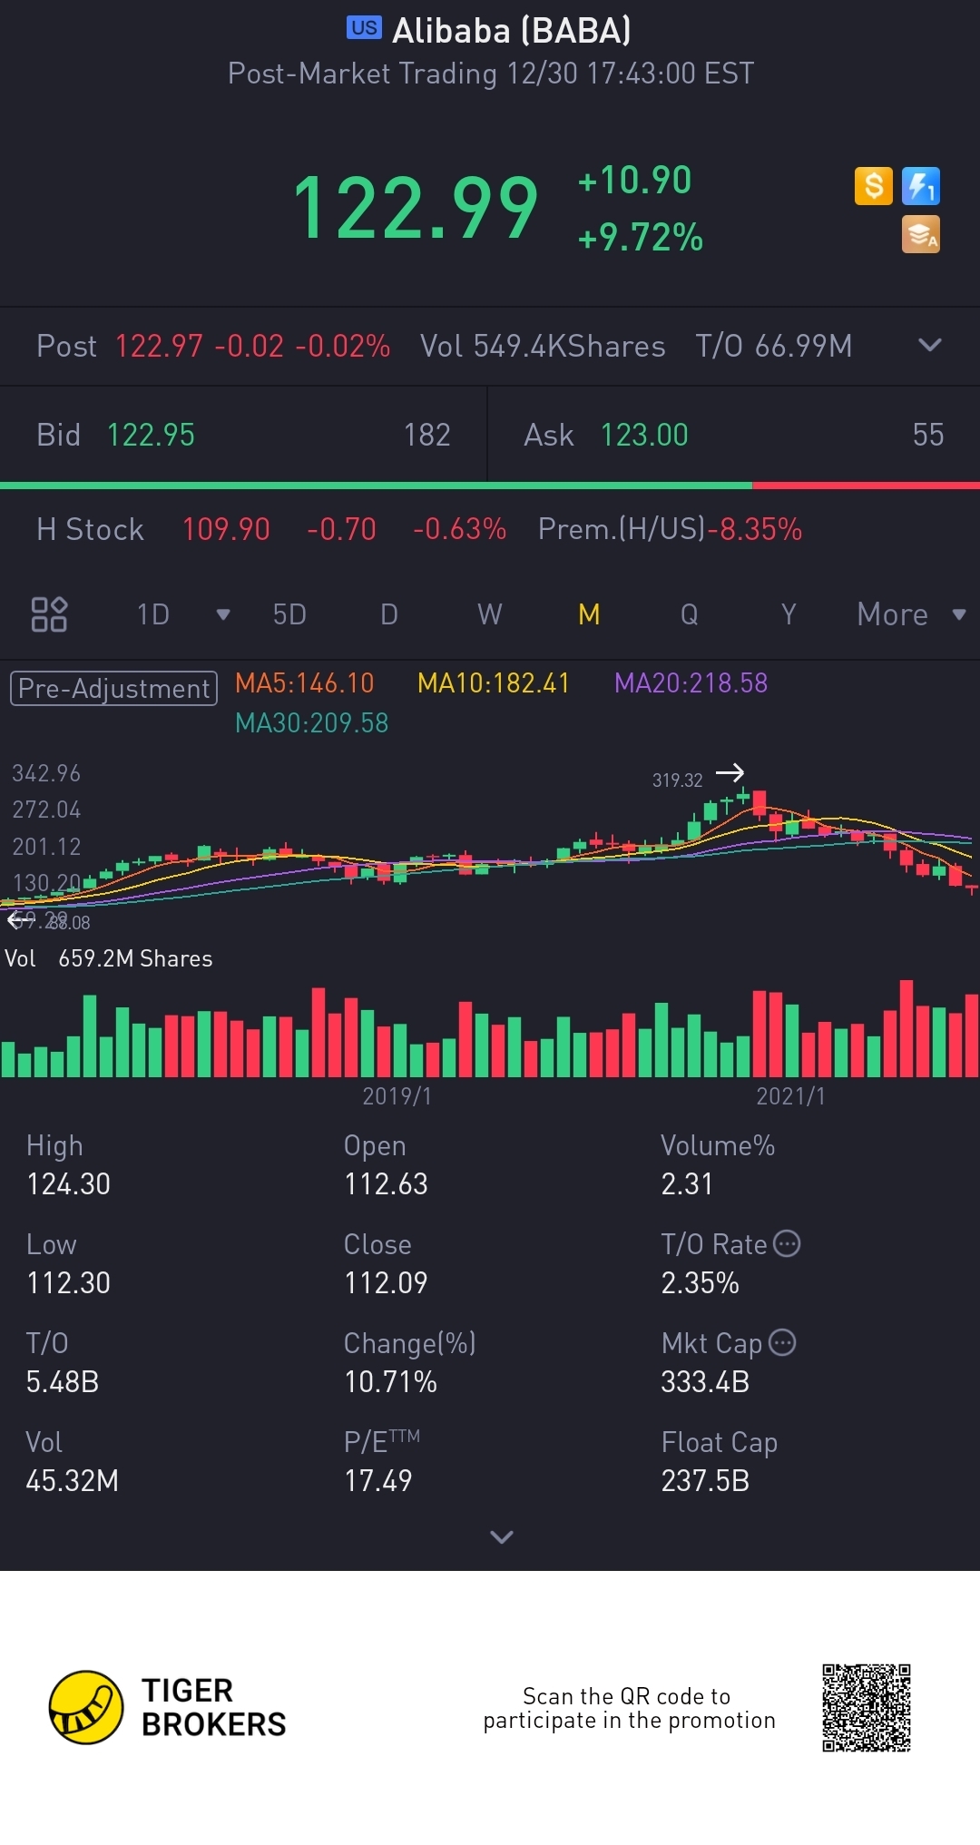Expand the post-market details chevron
This screenshot has width=980, height=1845.
click(x=929, y=345)
